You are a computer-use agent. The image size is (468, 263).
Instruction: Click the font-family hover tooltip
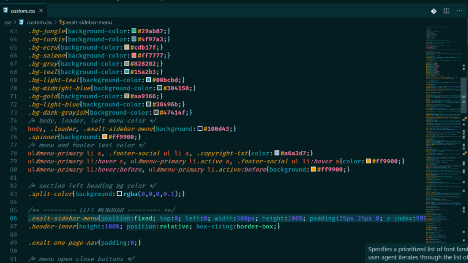(416, 253)
